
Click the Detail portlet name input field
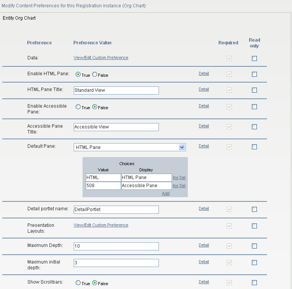tap(116, 210)
